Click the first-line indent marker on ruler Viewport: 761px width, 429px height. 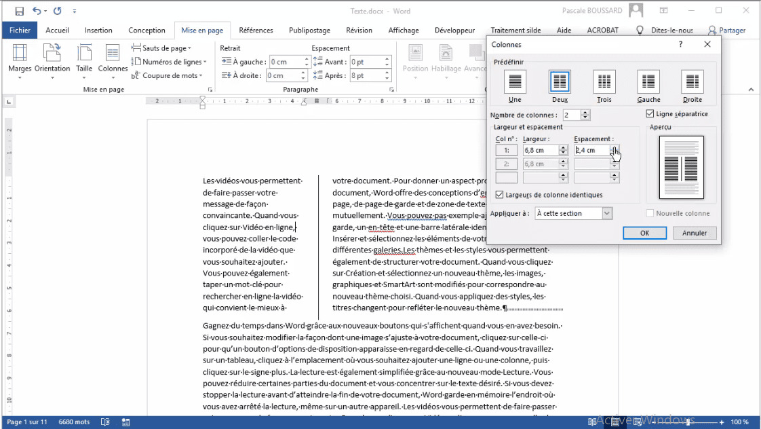[x=202, y=98]
